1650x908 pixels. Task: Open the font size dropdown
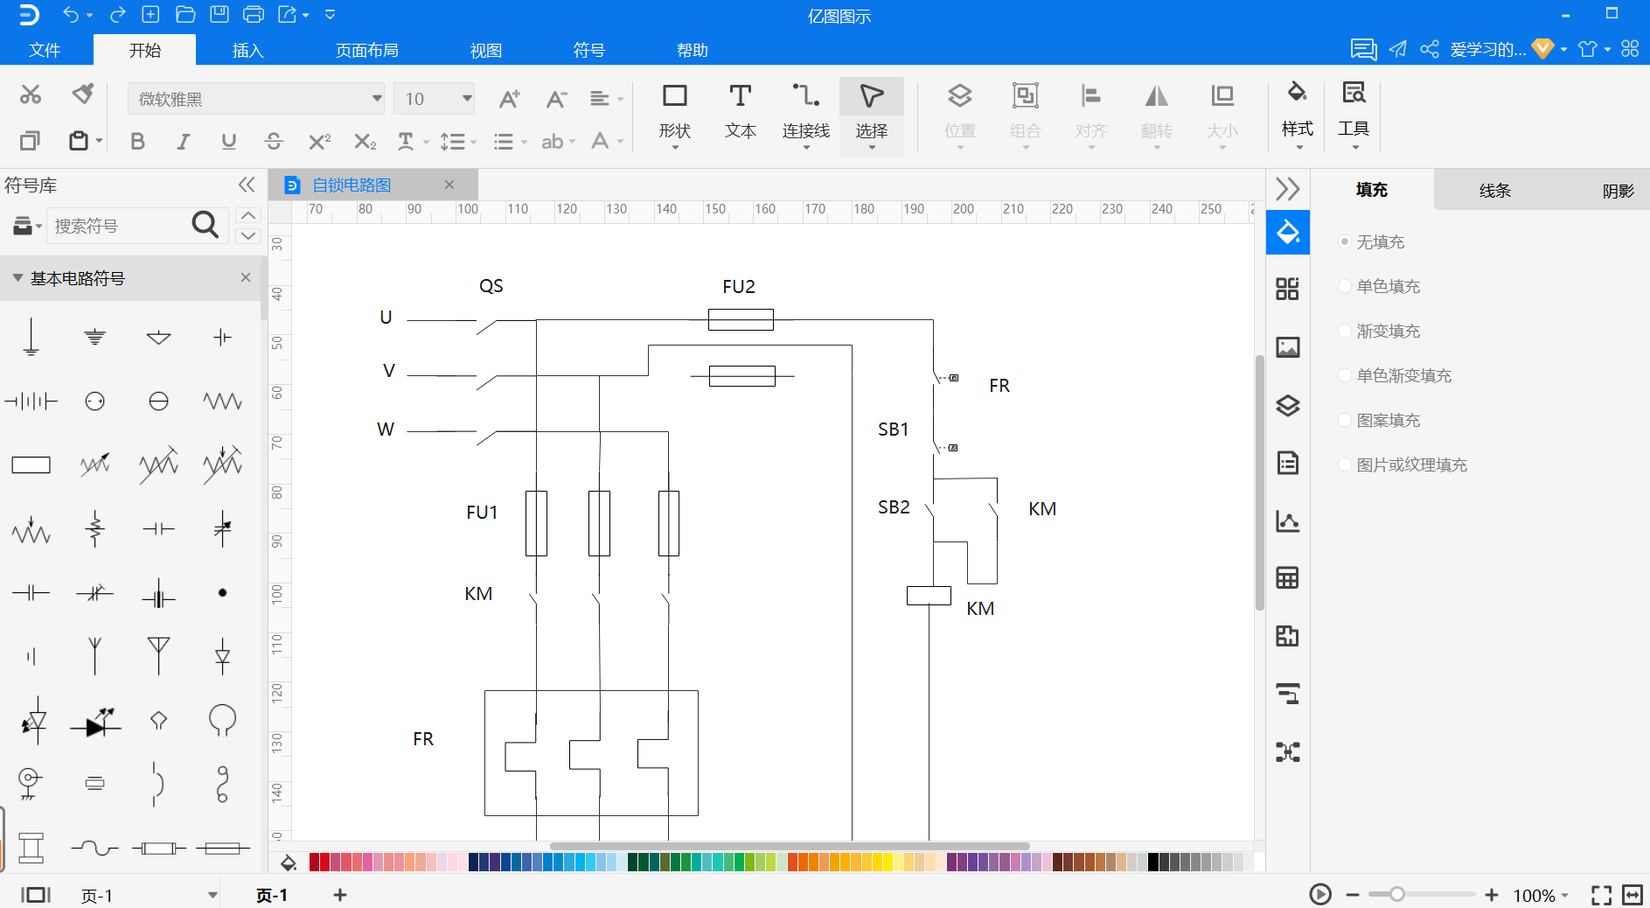coord(467,98)
